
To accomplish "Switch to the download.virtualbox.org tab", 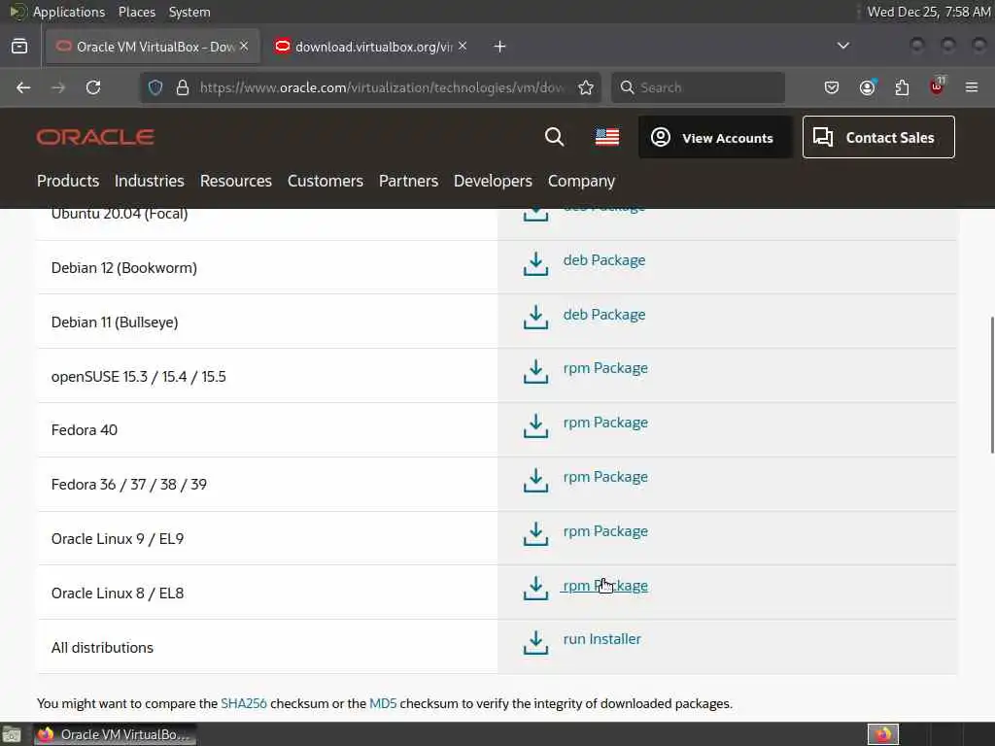I will click(371, 47).
